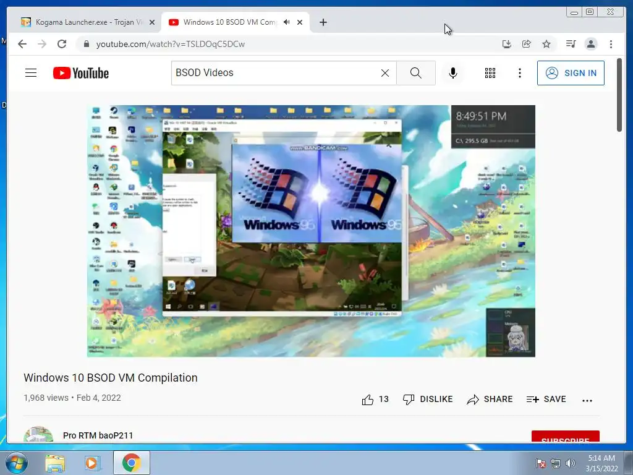
Task: Launch Windows Media Player from taskbar
Action: coord(92,463)
